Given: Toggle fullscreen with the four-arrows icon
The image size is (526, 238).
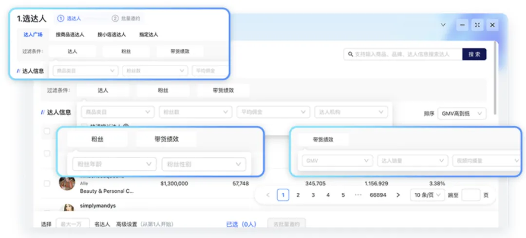Looking at the screenshot, I should click(477, 25).
